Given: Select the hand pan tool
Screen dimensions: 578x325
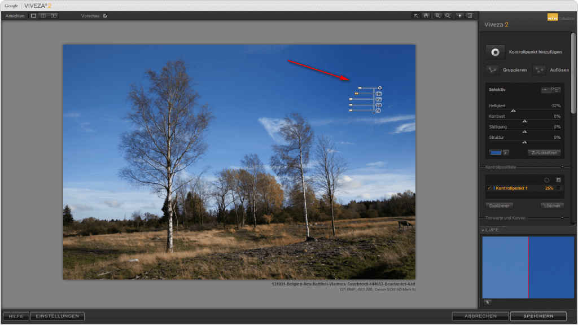Looking at the screenshot, I should coord(426,16).
